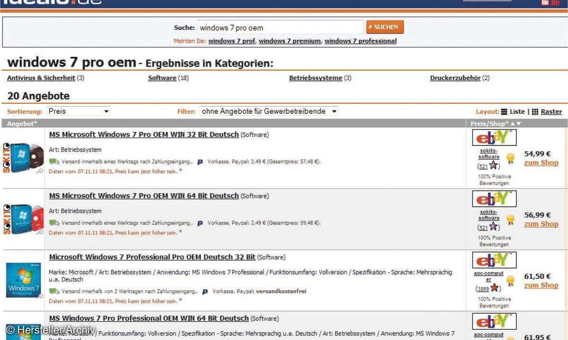Click delivery truck icon in 64 Bit Sokito row

point(54,223)
